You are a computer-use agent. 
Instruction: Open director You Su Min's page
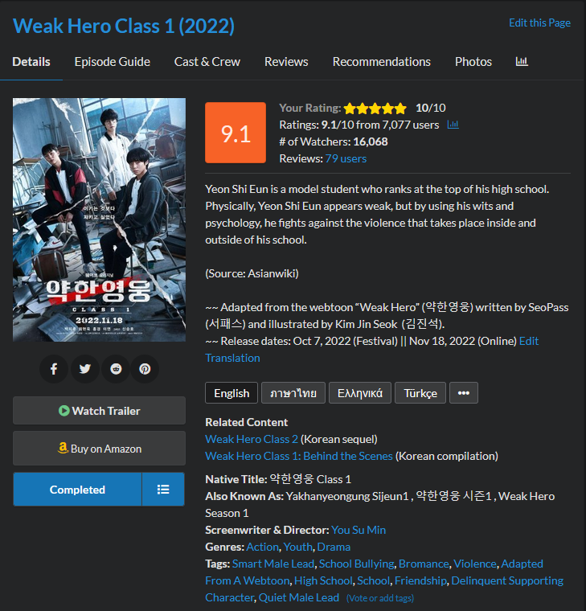359,530
